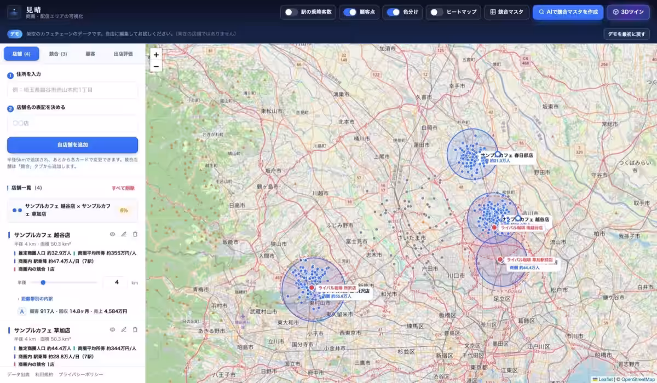Expand the 越谷店 × 草加店 overlap card
Screen dimensions: 657x383
[x=72, y=210]
